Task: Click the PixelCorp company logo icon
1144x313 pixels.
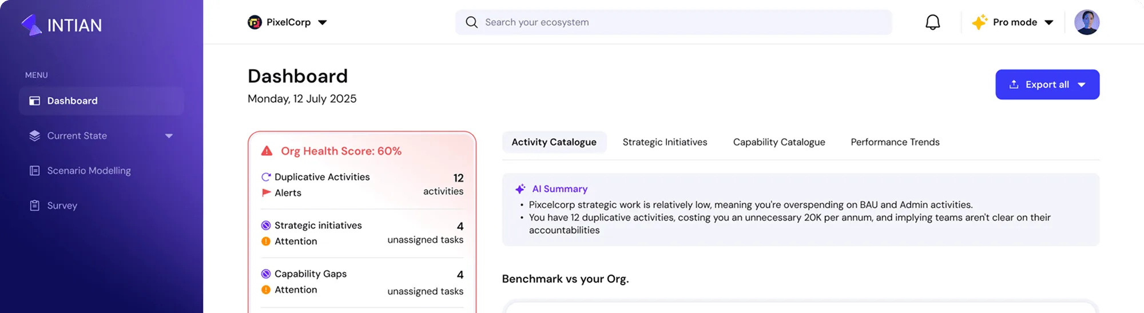Action: click(x=255, y=22)
